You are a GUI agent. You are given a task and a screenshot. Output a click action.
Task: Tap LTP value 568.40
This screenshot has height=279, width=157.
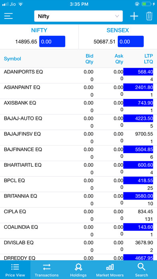138,72
